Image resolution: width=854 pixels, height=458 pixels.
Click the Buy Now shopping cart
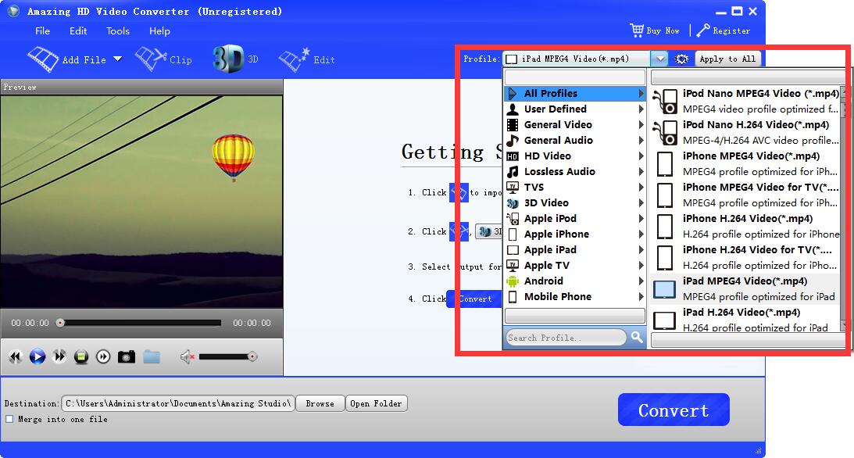click(x=655, y=30)
